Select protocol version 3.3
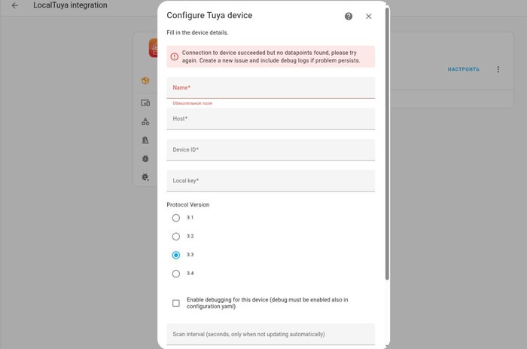527x349 pixels. 175,255
